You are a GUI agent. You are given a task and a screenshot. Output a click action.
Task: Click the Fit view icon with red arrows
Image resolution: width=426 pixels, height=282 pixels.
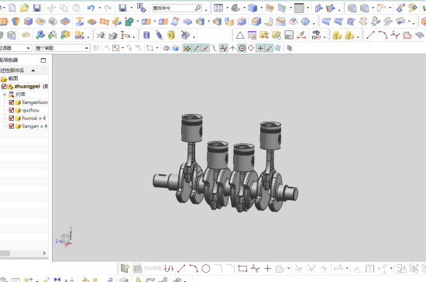218,8
